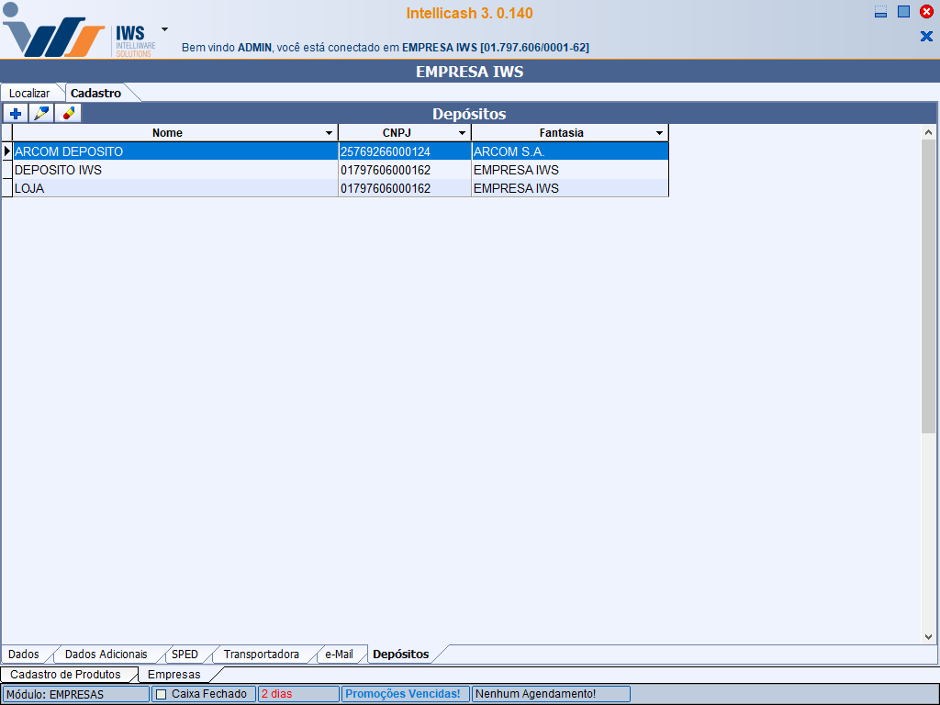
Task: Maximize the Intellicash window
Action: 903,12
